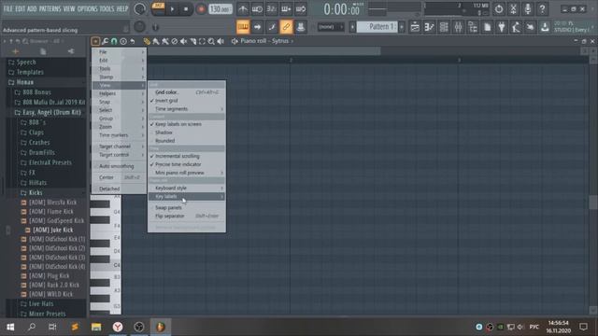Screen dimensions: 598x336
Task: Enable the Shadow note option
Action: point(187,133)
